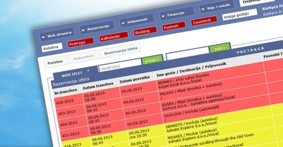Click the green prikaži button
Screen dimensions: 283x147
click(152, 59)
